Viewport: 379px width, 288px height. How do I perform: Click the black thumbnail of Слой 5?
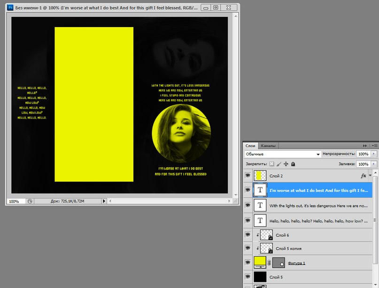[260, 277]
